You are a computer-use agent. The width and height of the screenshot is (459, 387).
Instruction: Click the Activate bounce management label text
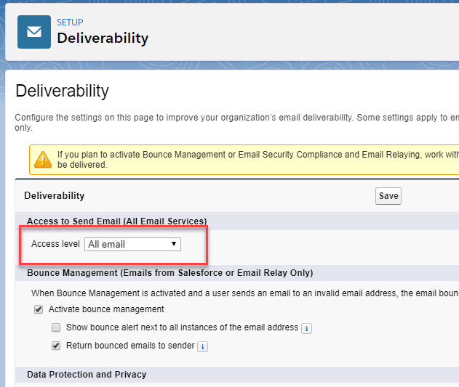(x=106, y=309)
